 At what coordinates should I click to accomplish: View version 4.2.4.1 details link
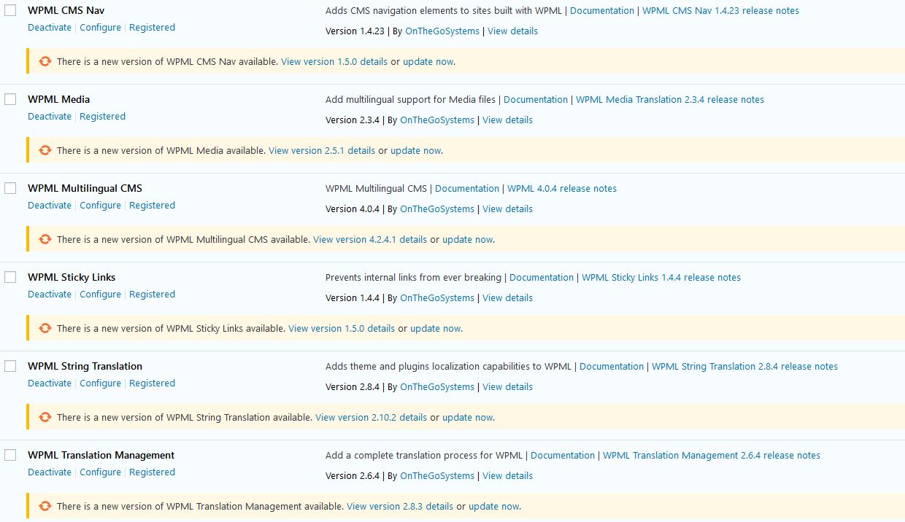[x=370, y=240]
